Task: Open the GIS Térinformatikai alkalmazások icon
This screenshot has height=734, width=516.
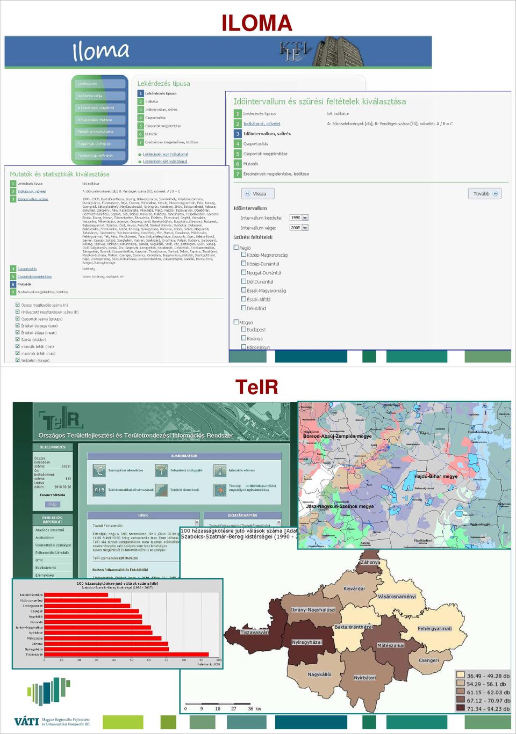Action: coord(99,490)
